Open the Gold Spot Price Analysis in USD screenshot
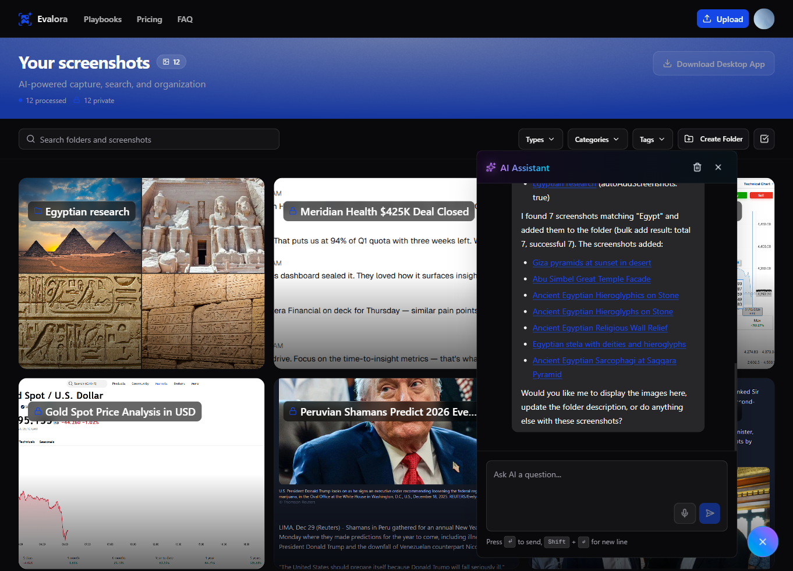The height and width of the screenshot is (571, 793). click(141, 474)
